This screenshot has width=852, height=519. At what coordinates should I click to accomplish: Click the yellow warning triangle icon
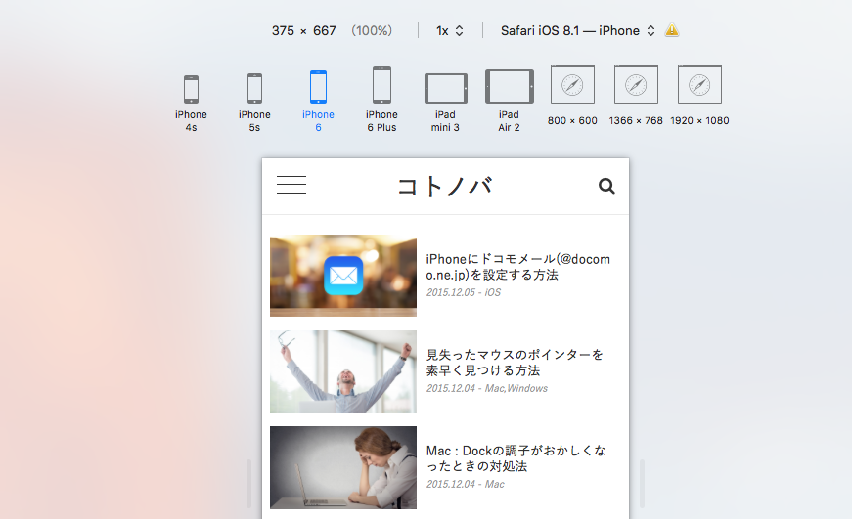pyautogui.click(x=672, y=30)
